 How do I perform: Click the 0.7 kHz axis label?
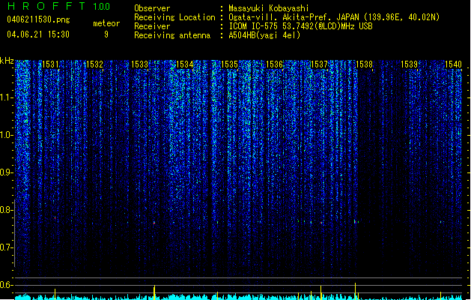coord(7,247)
